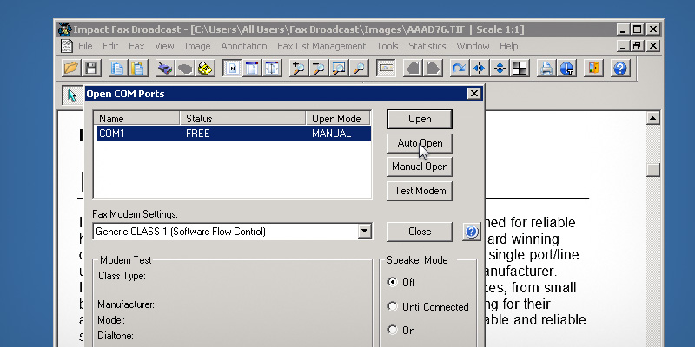Select the On speaker mode option
Viewport: 695px width, 347px height.
[x=393, y=330]
